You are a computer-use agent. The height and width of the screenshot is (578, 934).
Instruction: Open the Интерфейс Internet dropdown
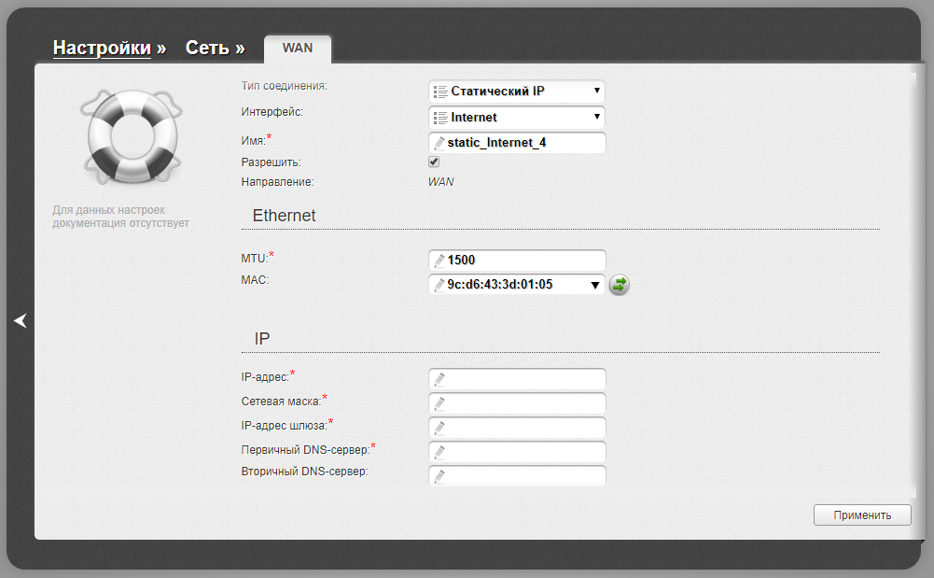pos(516,118)
